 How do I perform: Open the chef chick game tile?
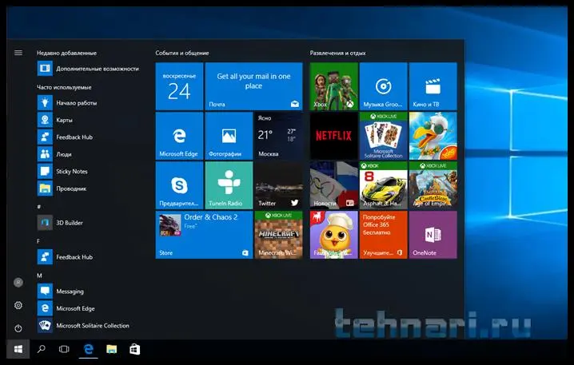click(x=334, y=235)
